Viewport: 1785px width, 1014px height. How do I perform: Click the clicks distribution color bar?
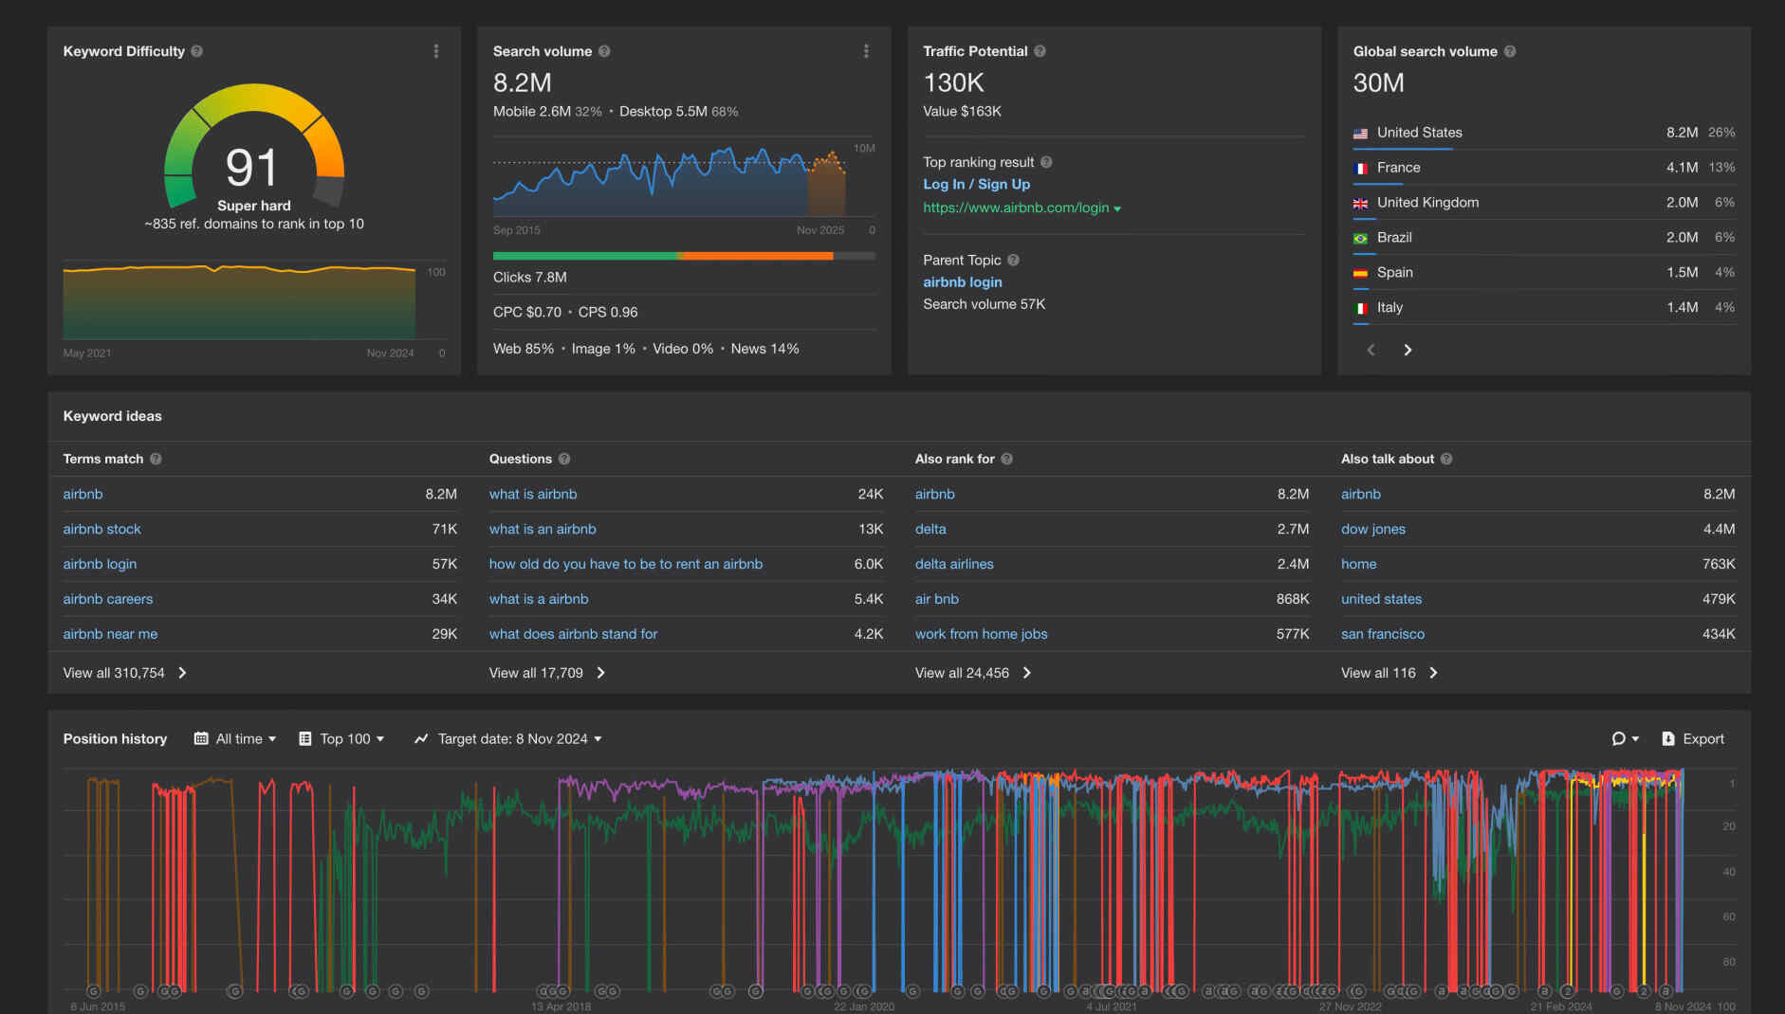point(684,256)
